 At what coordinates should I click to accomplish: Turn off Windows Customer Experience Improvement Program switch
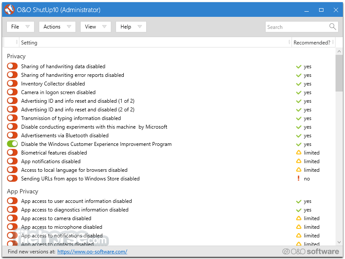point(12,144)
